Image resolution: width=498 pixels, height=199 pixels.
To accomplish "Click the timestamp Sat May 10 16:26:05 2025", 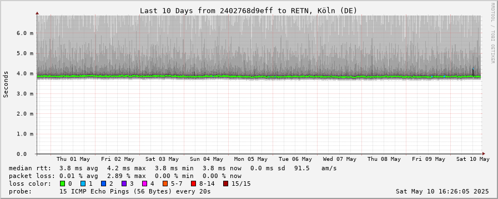I will 442,191.
